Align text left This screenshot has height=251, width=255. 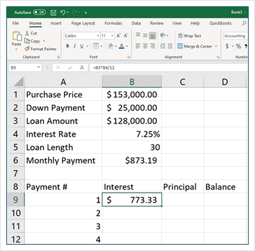pyautogui.click(x=138, y=46)
